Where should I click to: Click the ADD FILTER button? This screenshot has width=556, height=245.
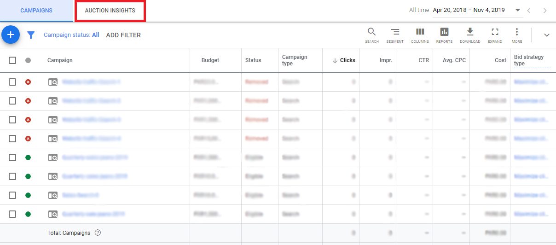(x=123, y=35)
